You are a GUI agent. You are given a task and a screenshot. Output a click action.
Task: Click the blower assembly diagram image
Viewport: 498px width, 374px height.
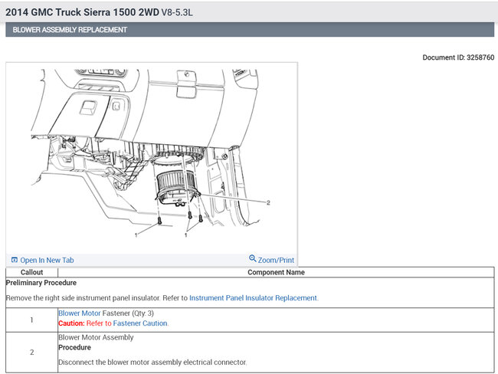tap(152, 158)
